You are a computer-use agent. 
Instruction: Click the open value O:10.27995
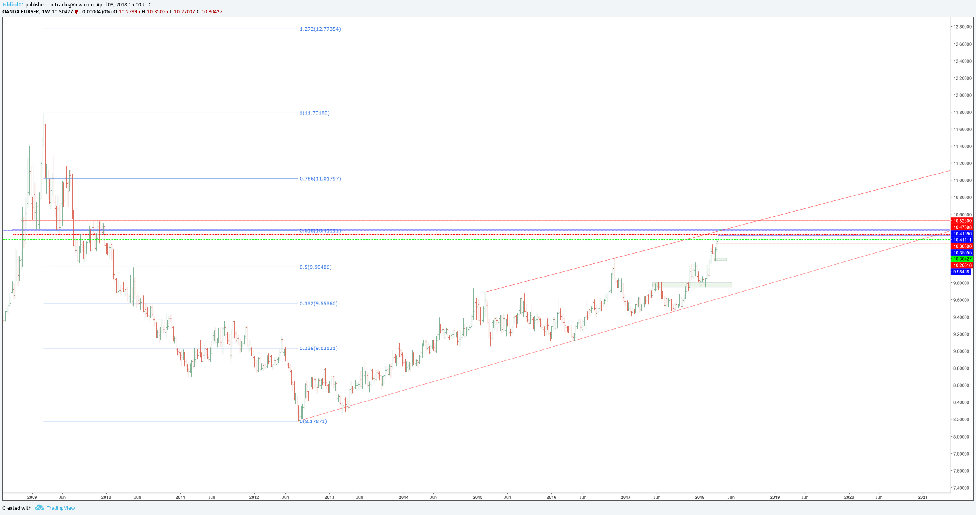[x=126, y=12]
